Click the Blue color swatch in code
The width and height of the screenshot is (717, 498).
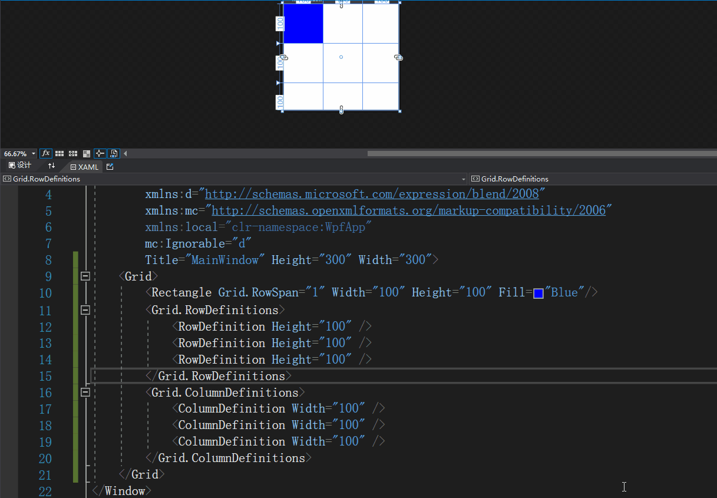click(x=538, y=293)
